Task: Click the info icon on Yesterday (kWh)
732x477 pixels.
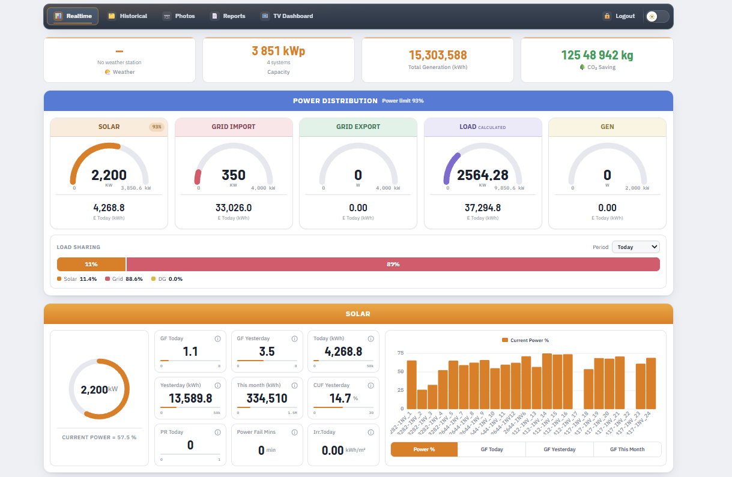Action: (x=218, y=385)
